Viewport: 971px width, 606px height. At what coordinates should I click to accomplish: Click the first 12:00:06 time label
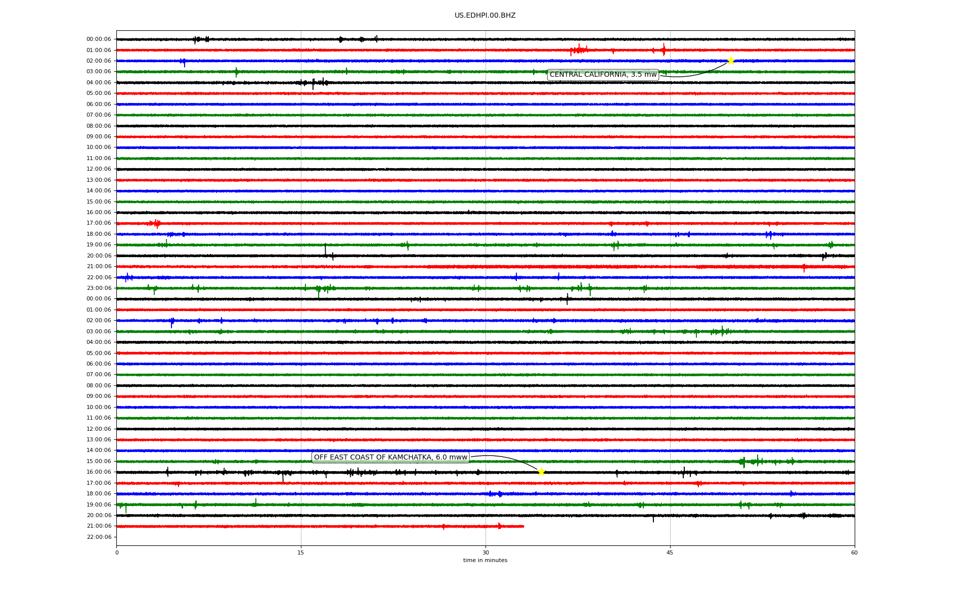click(99, 169)
